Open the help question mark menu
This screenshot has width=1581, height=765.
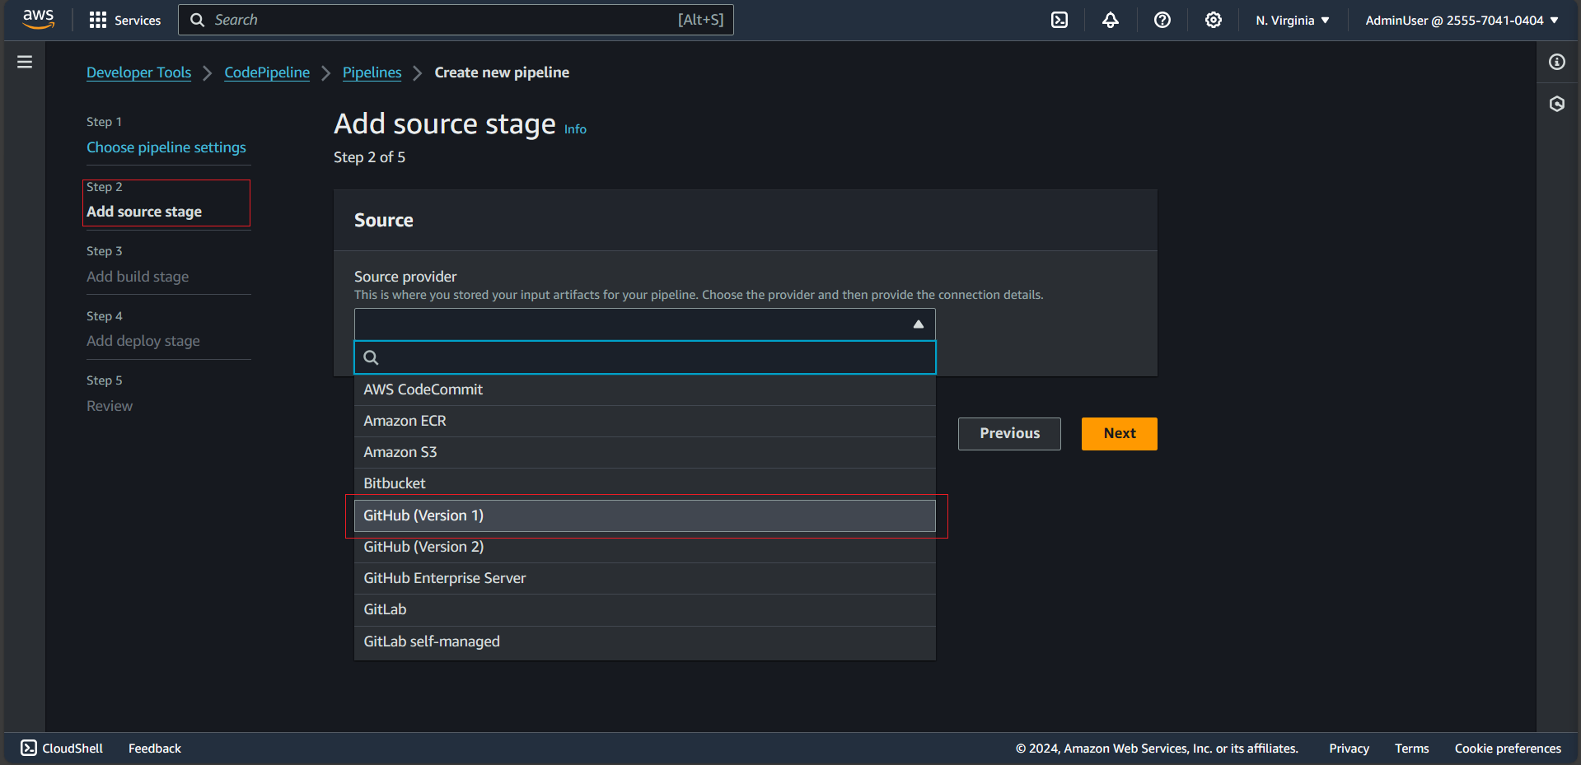coord(1162,20)
